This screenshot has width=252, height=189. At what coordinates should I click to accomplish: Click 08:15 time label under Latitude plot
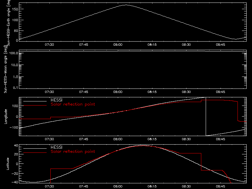point(152,186)
